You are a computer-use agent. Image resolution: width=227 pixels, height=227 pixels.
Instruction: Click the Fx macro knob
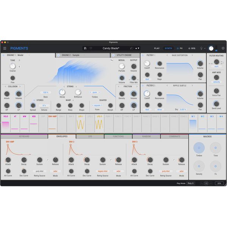click(x=216, y=166)
